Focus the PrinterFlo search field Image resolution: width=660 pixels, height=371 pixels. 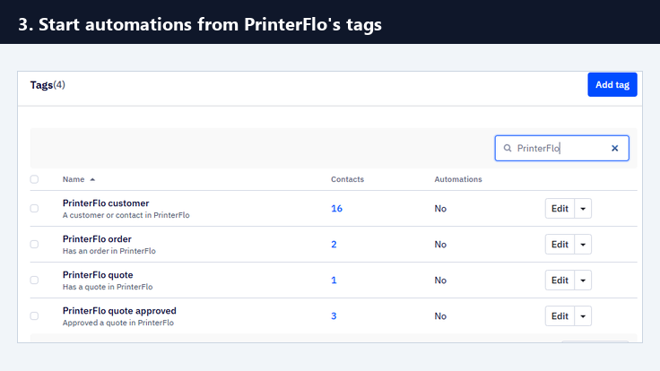561,148
